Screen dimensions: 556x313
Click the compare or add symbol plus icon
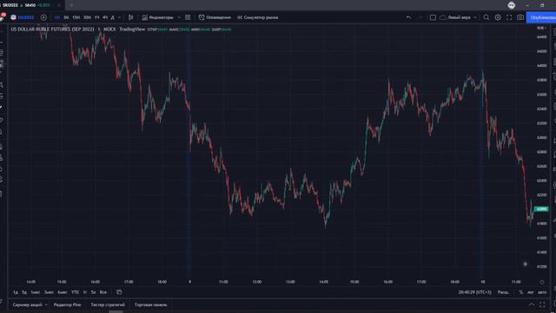coord(43,17)
